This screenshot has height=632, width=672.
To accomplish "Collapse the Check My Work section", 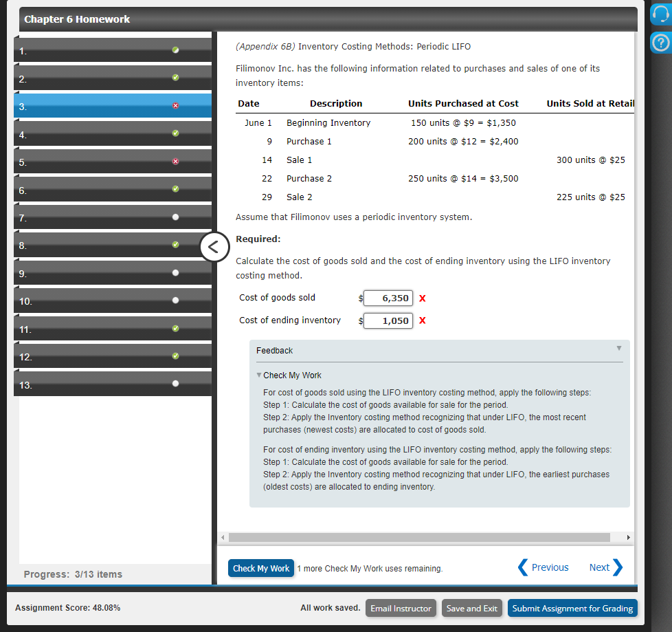I will tap(259, 375).
